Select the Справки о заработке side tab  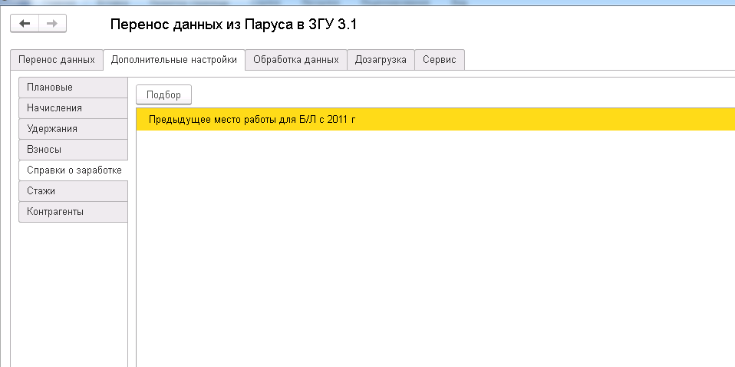coord(74,170)
